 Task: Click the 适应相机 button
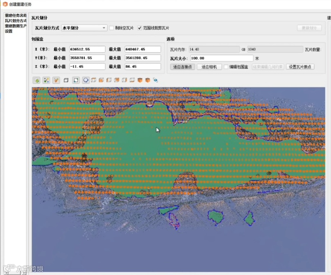point(209,67)
